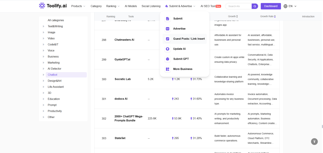The image size is (323, 153).
Task: Click the Dashboard button
Action: pos(271,6)
